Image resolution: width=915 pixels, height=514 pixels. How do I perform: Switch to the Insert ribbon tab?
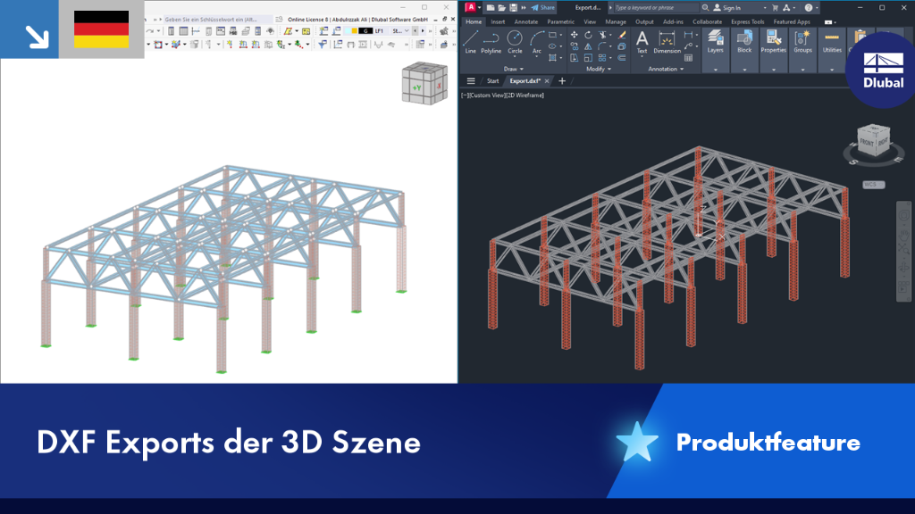(x=498, y=21)
